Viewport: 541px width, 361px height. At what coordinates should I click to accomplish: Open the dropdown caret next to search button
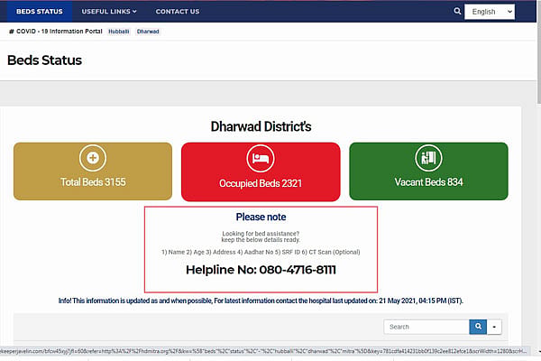pyautogui.click(x=494, y=327)
